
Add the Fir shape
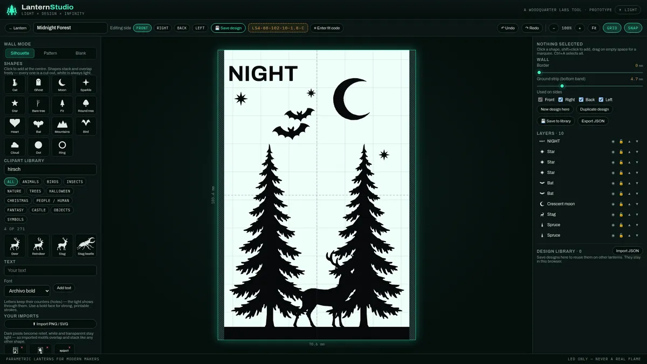[x=62, y=105]
